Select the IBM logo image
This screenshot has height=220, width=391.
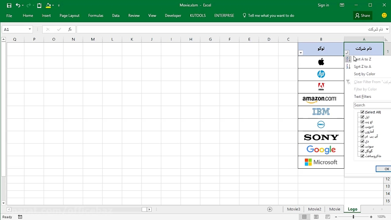tap(321, 111)
